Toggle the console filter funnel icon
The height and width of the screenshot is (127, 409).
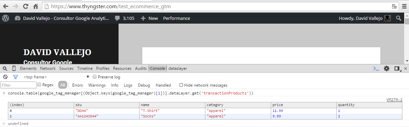pyautogui.click(x=16, y=77)
